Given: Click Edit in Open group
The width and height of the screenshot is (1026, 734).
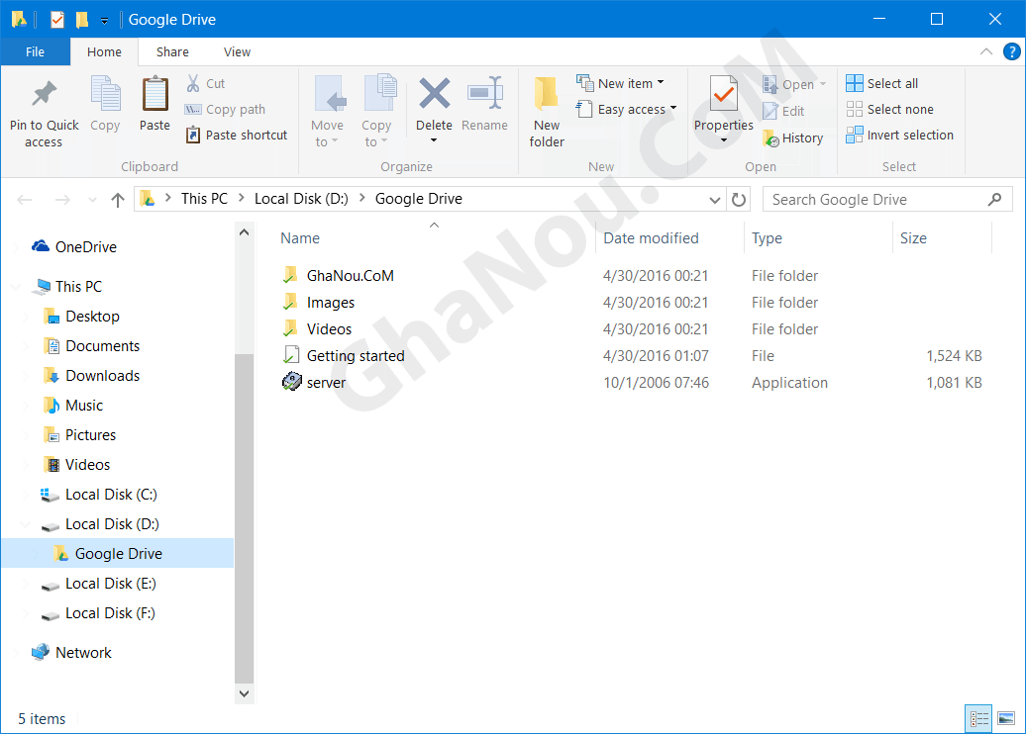Looking at the screenshot, I should (784, 111).
